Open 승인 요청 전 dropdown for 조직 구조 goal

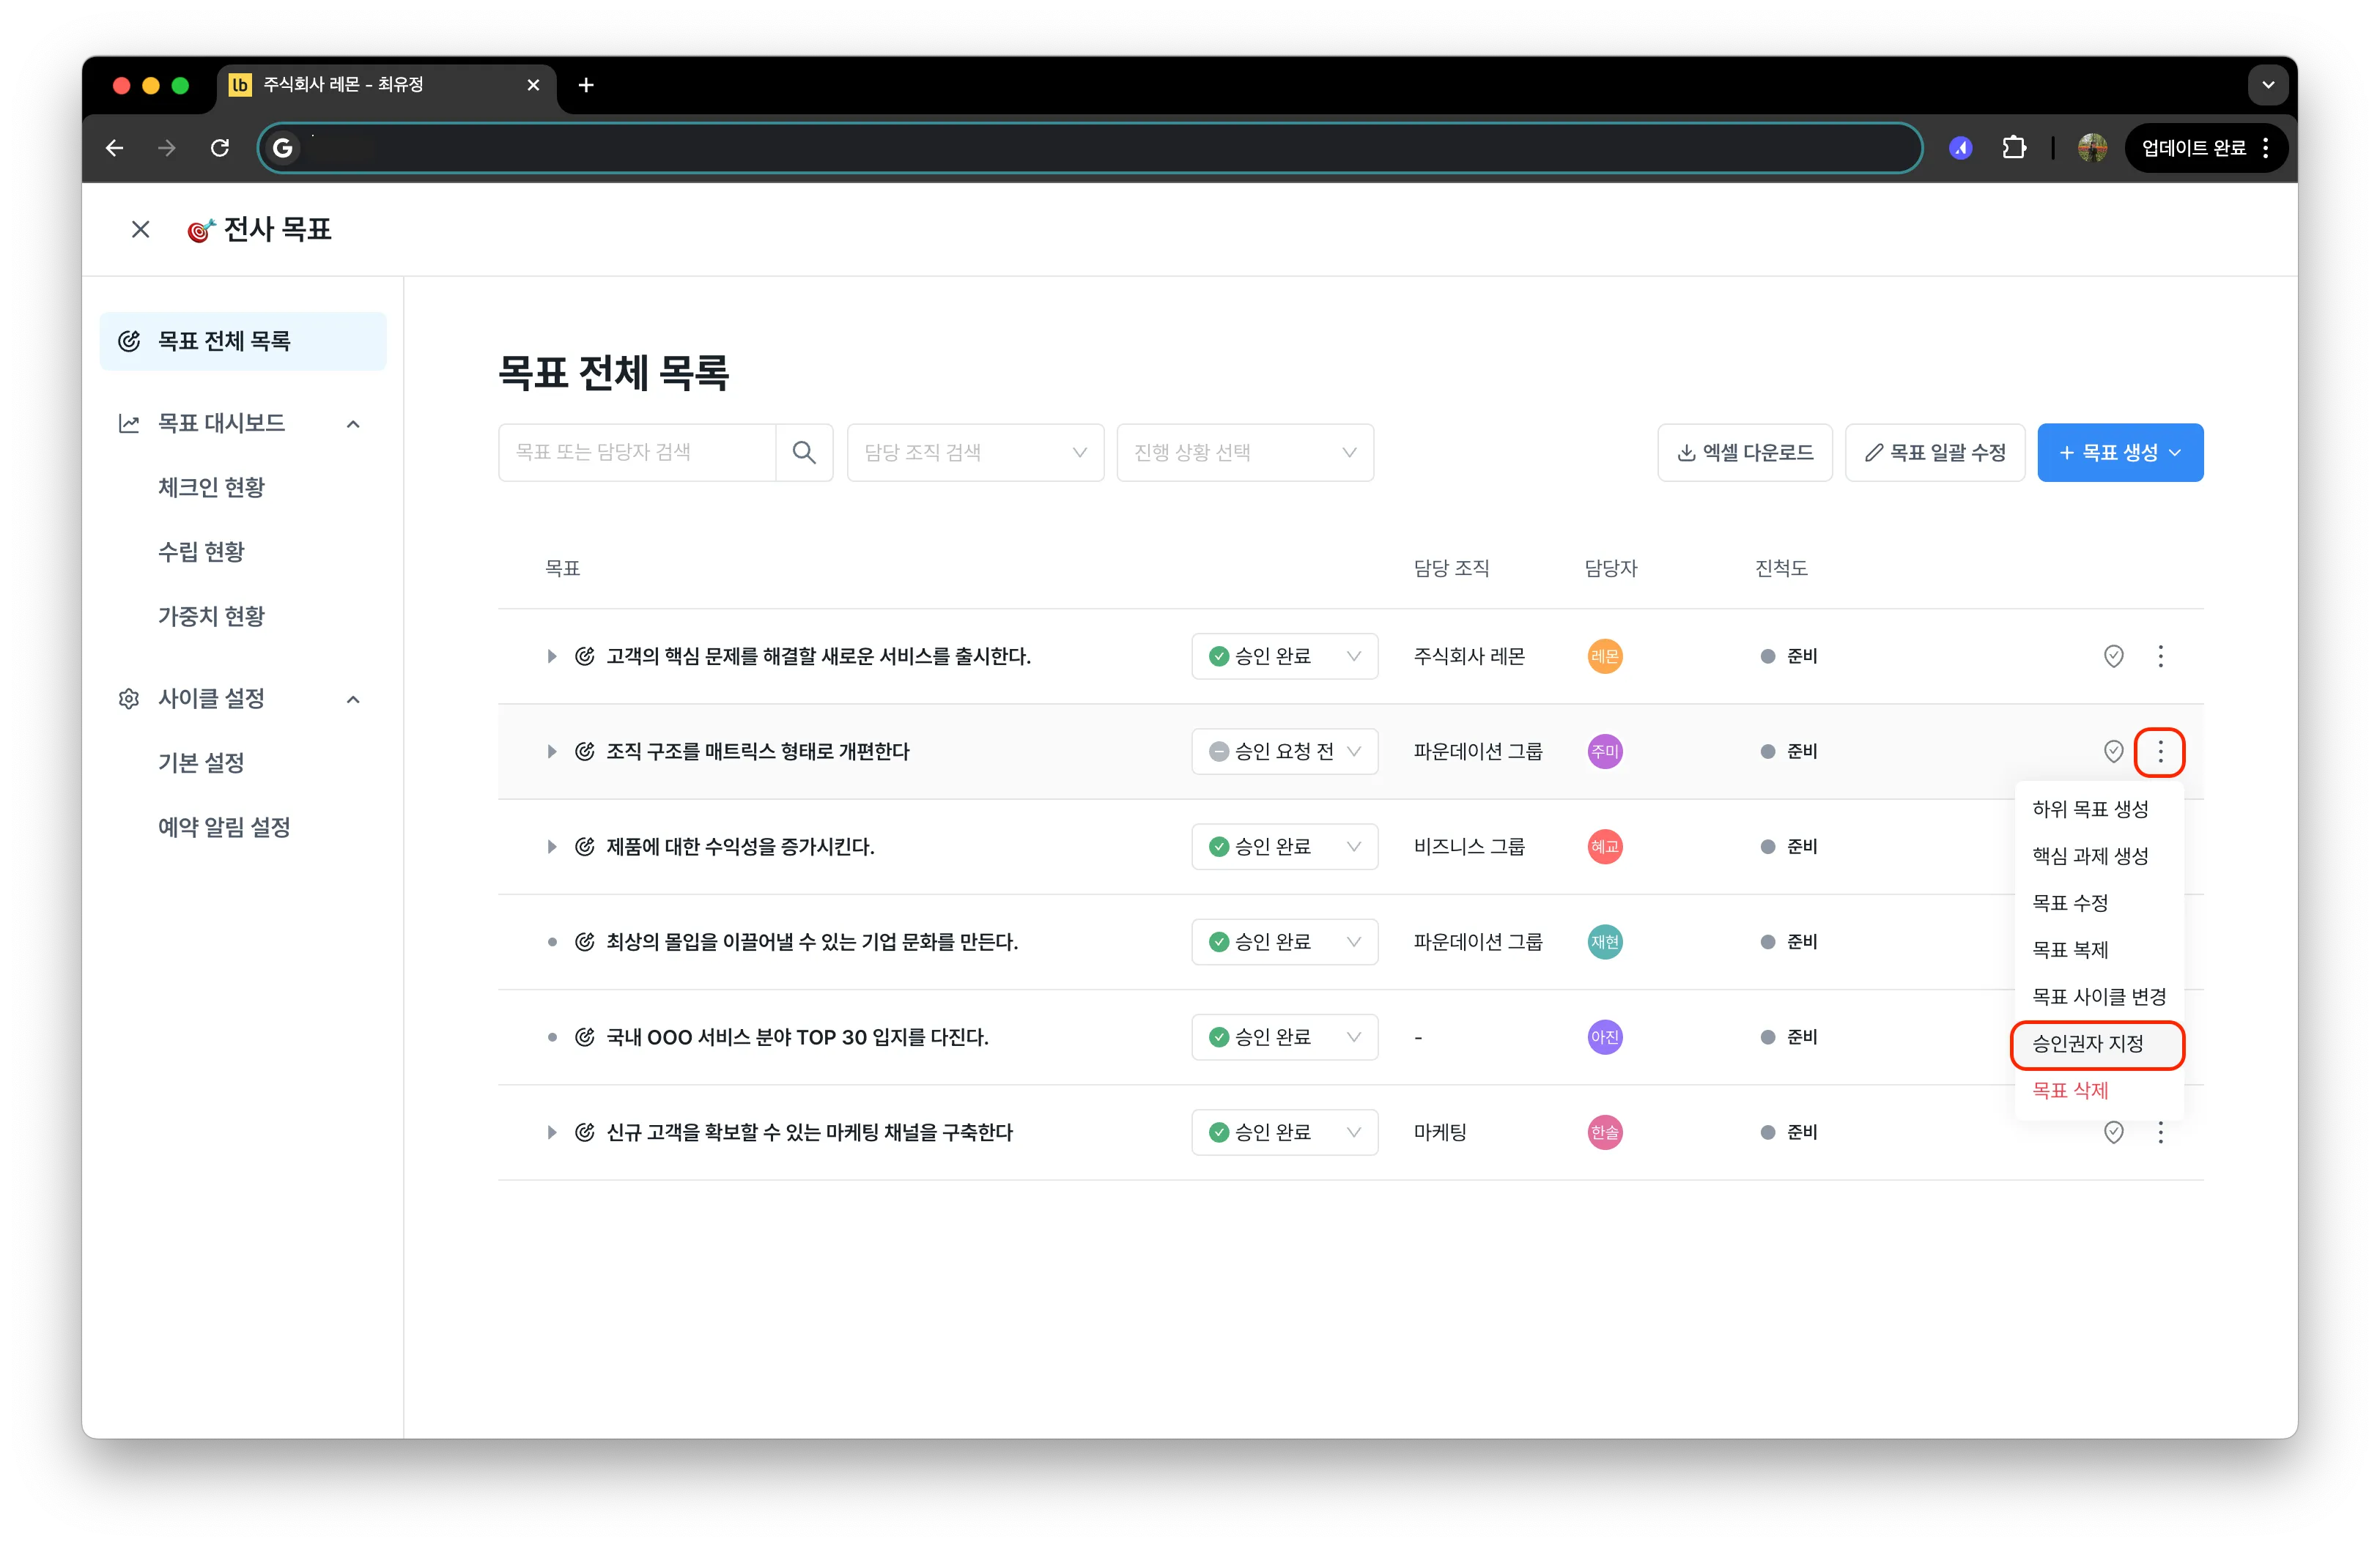(x=1284, y=752)
